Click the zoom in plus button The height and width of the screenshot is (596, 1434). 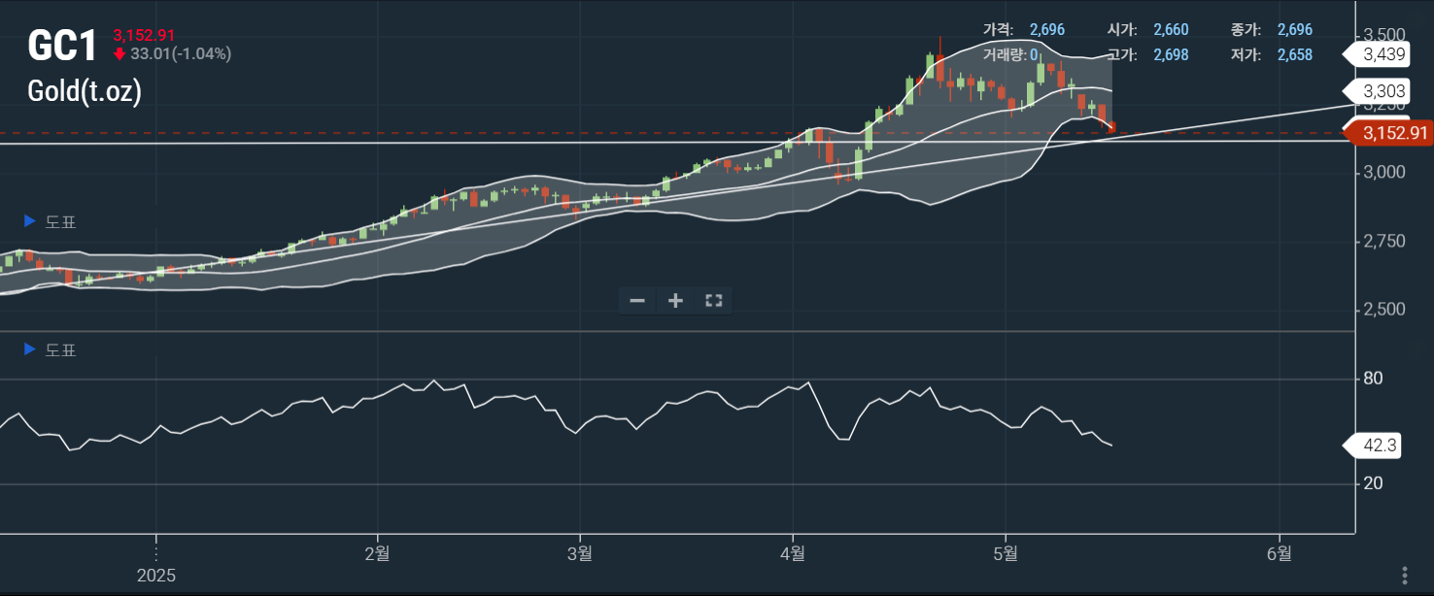coord(675,301)
